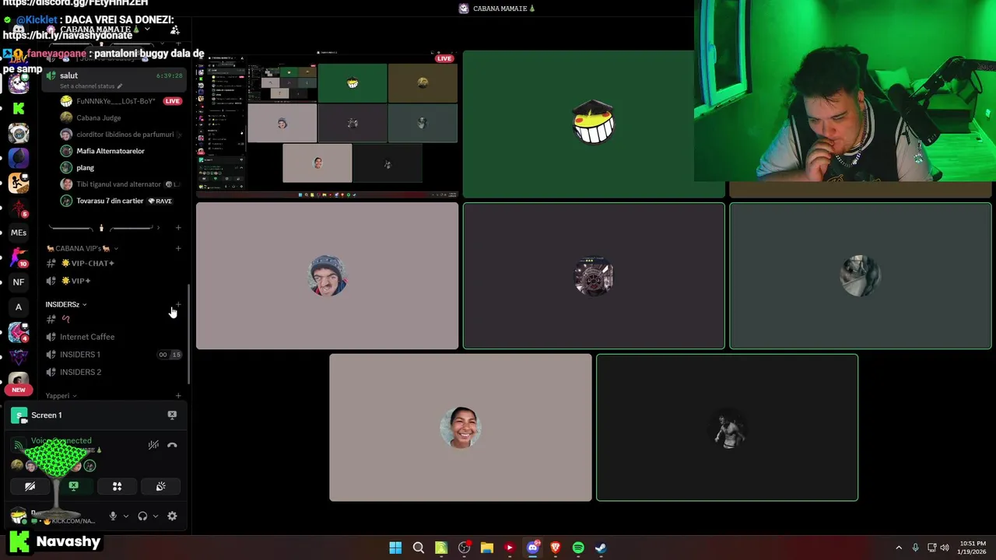Add channel to CABANA VIP's category
996x560 pixels.
[x=178, y=248]
